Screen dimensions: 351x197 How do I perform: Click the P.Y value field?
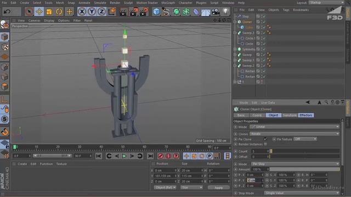[254, 180]
